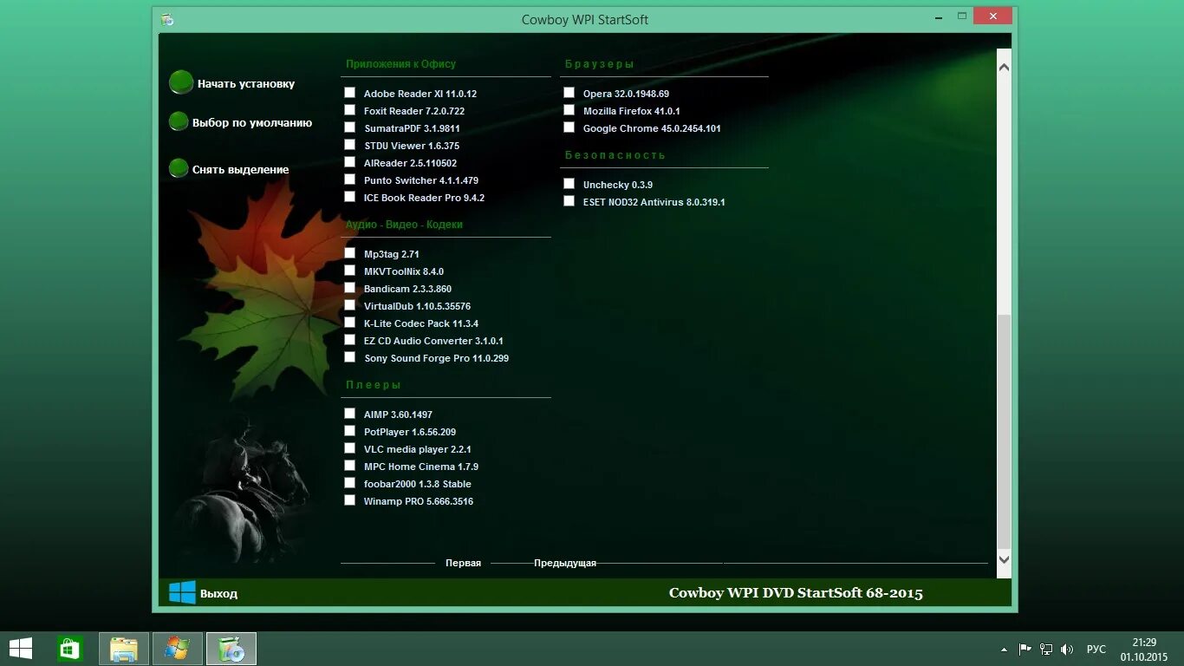Click the green ball beside Снять выделение
Screen dimensions: 1184x666
point(179,168)
